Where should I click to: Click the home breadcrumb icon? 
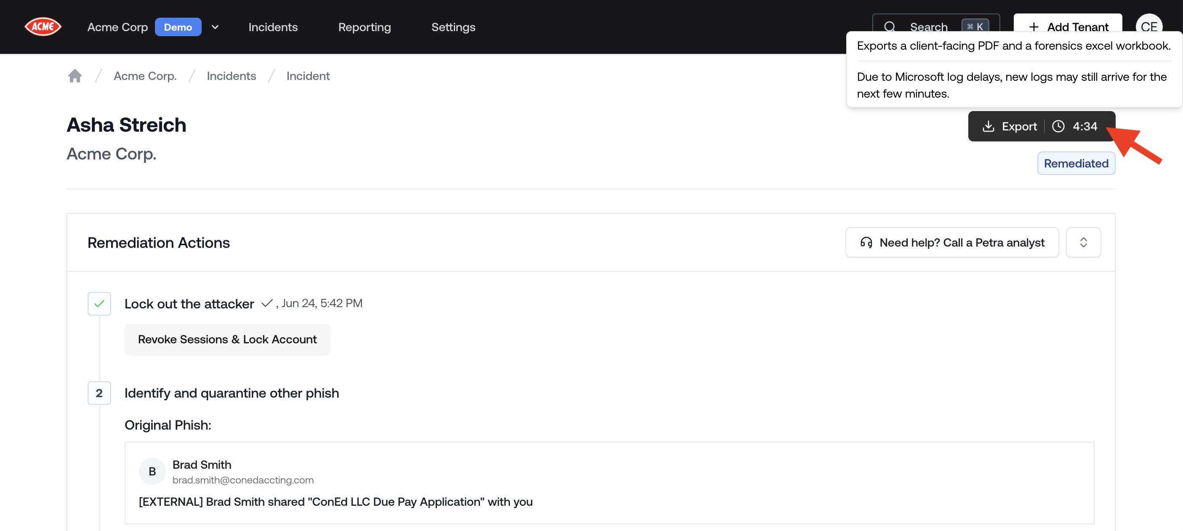[x=75, y=76]
